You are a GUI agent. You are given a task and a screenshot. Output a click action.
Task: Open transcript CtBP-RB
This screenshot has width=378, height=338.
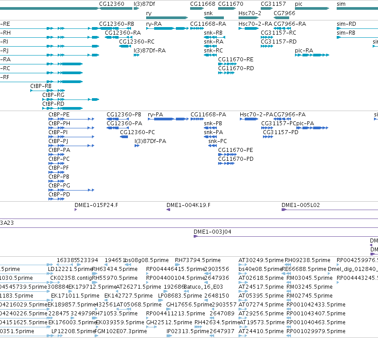coord(41,86)
